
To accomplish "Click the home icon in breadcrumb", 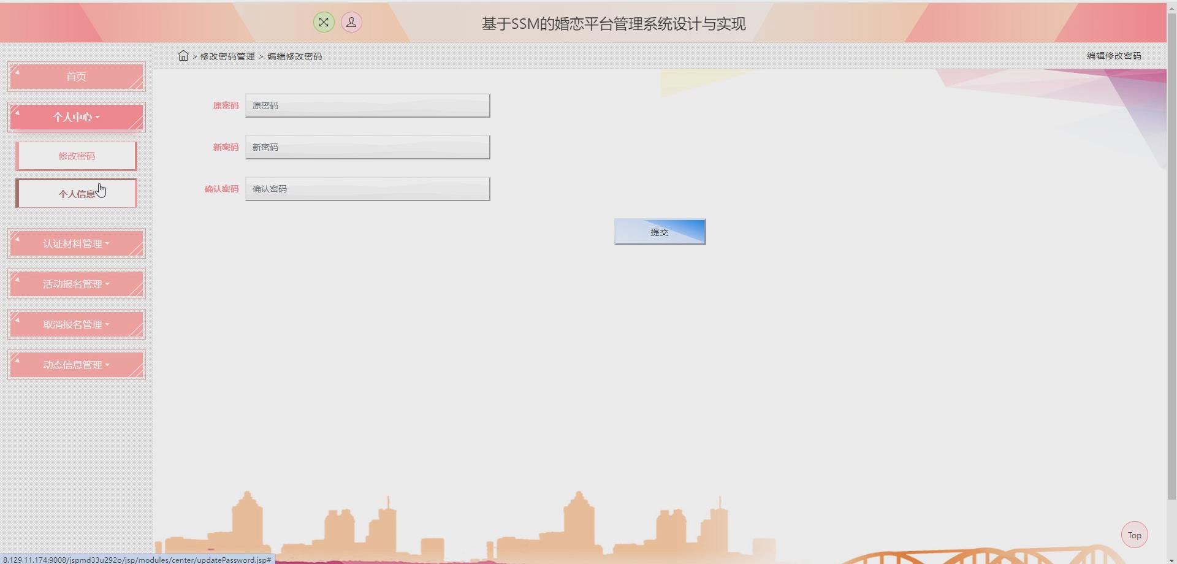I will pyautogui.click(x=183, y=56).
